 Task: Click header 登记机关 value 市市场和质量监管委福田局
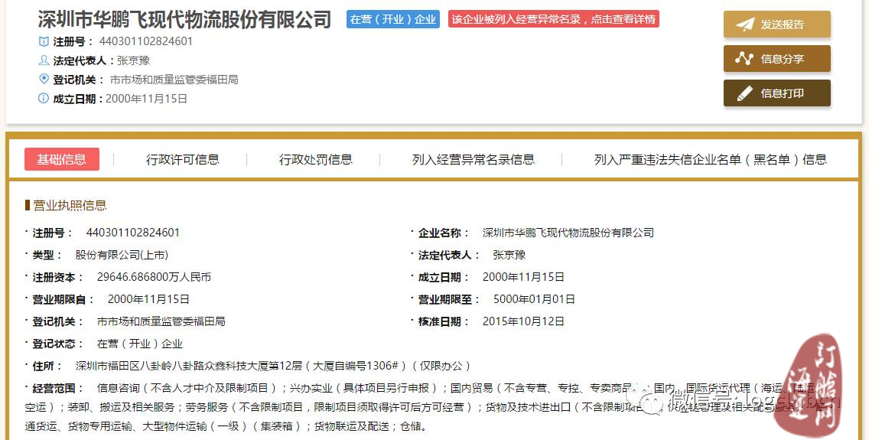(174, 80)
